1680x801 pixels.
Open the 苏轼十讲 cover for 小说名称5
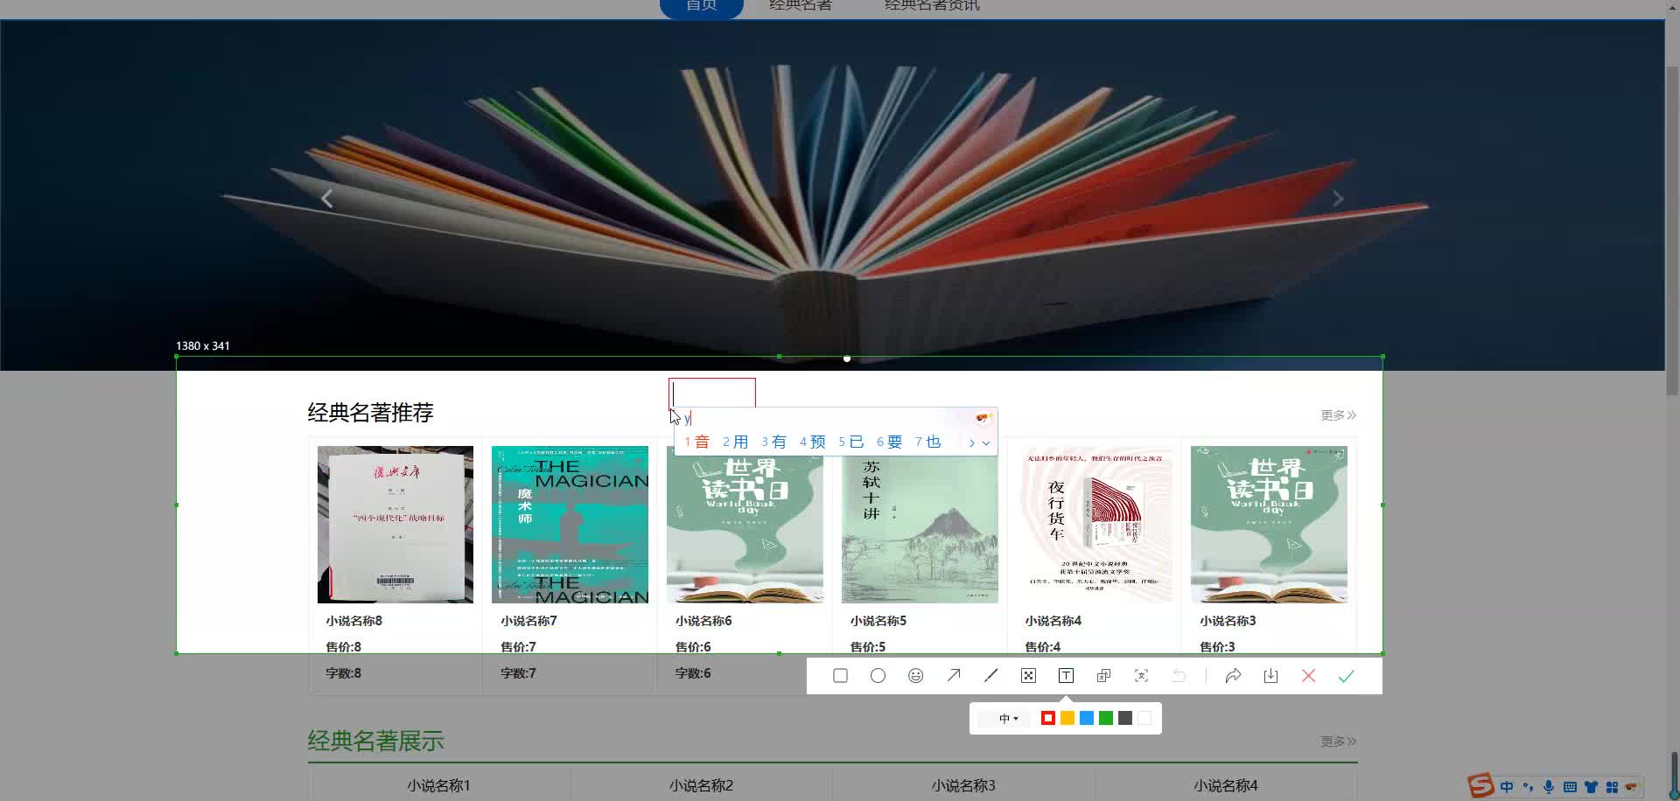point(920,525)
